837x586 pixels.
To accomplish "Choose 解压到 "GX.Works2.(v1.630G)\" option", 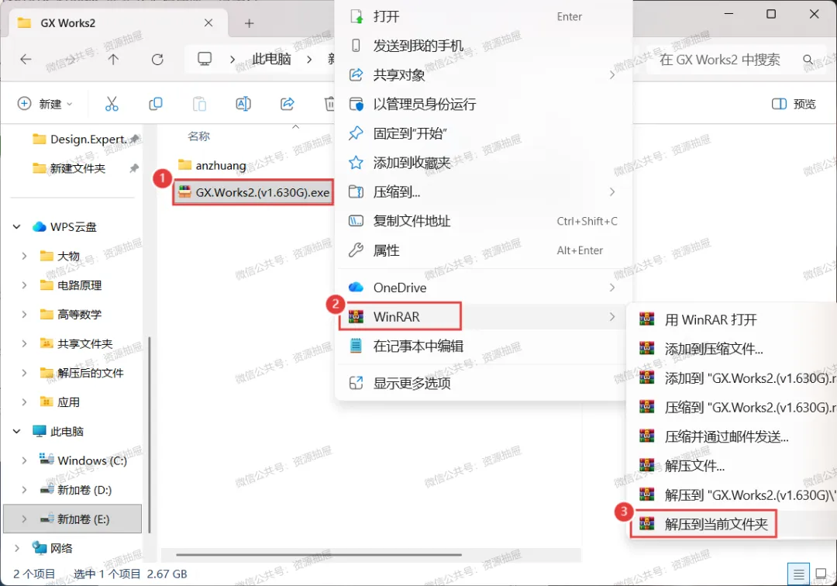I will point(732,495).
